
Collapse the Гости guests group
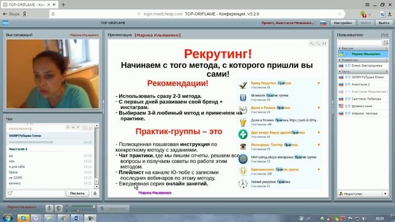pos(363,72)
